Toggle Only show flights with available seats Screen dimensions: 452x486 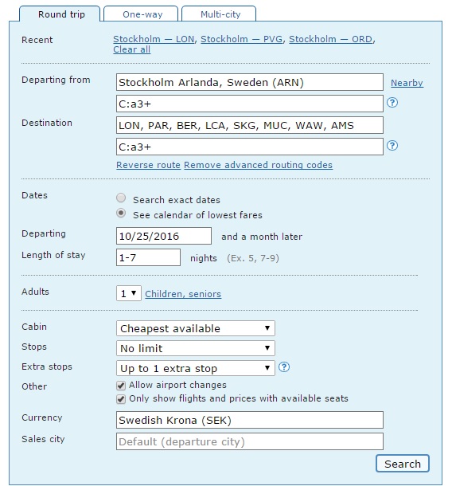click(121, 399)
